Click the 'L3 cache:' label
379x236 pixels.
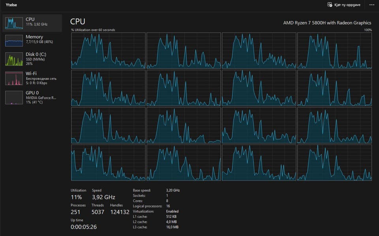click(140, 227)
